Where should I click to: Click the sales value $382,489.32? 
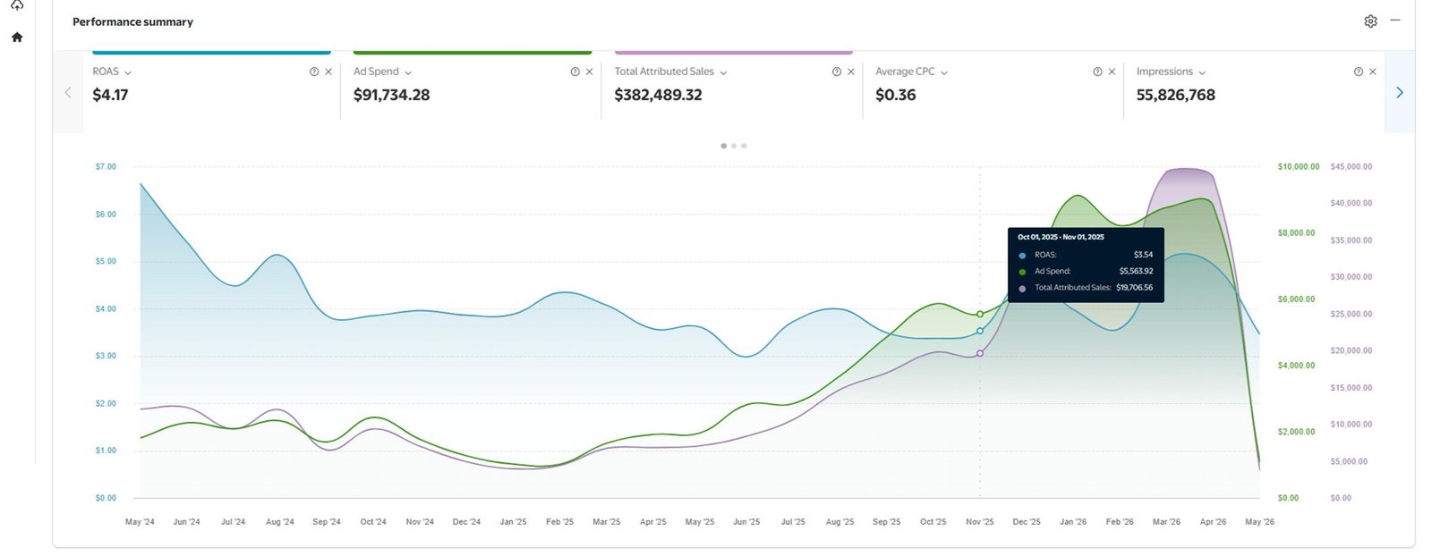pyautogui.click(x=658, y=95)
